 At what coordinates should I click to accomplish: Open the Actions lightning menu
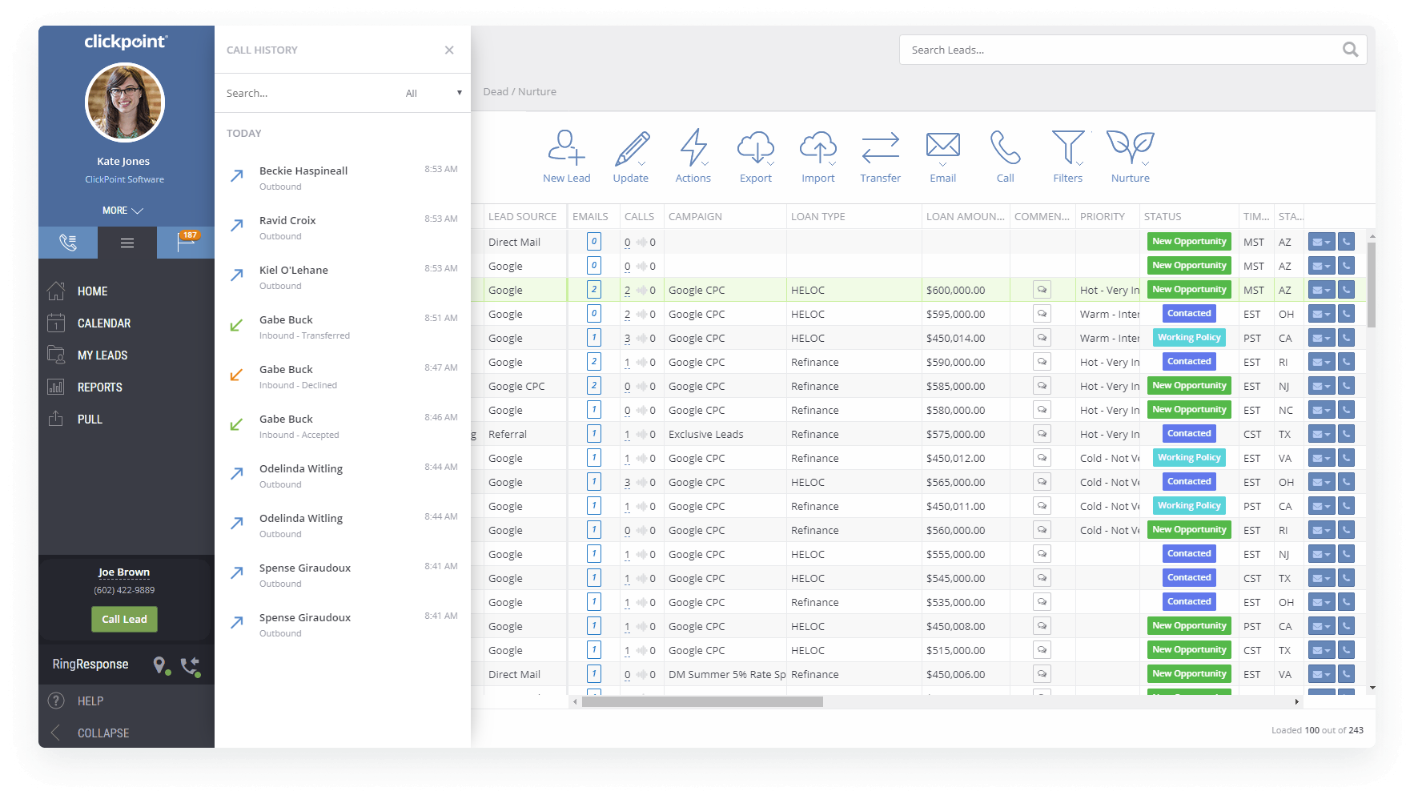(x=693, y=148)
